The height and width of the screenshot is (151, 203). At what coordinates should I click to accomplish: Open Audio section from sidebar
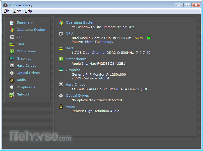tap(21, 80)
